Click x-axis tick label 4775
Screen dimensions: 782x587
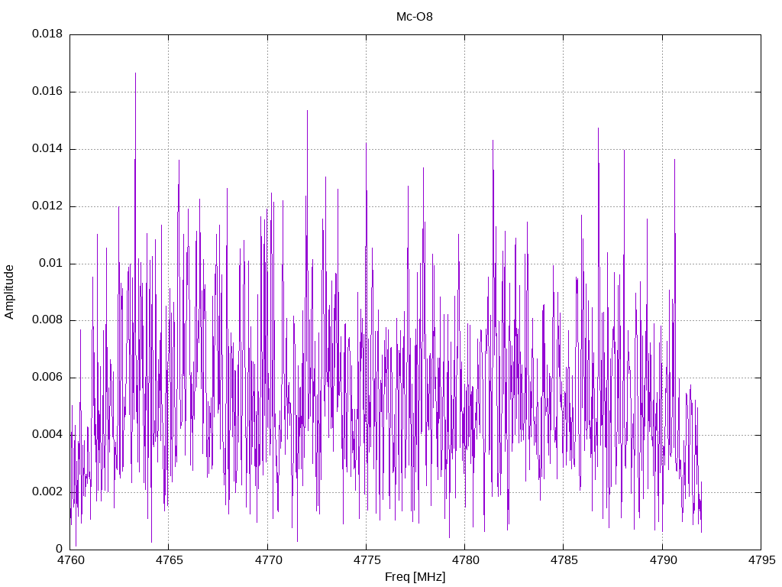(x=367, y=560)
